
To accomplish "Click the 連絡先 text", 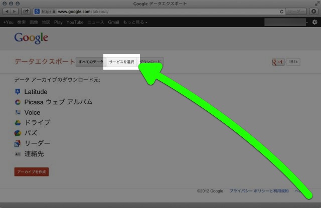I will point(34,154).
